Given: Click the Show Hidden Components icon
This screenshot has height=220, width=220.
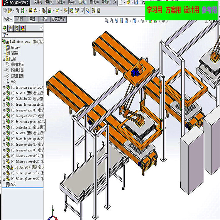Looking at the screenshot, I should pyautogui.click(x=44, y=11).
